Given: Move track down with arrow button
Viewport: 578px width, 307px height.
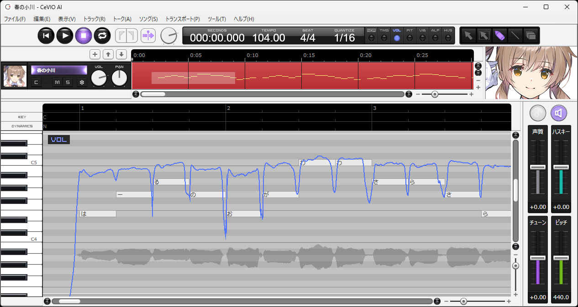Looking at the screenshot, I should point(121,54).
